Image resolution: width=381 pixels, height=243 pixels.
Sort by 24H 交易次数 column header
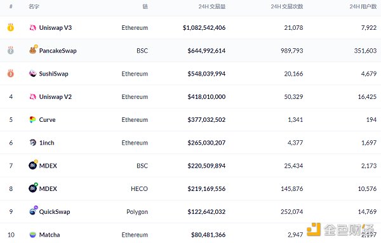point(287,6)
